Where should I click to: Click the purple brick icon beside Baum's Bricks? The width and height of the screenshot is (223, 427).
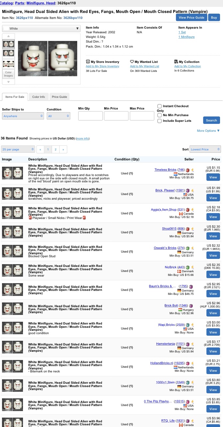[x=191, y=287]
